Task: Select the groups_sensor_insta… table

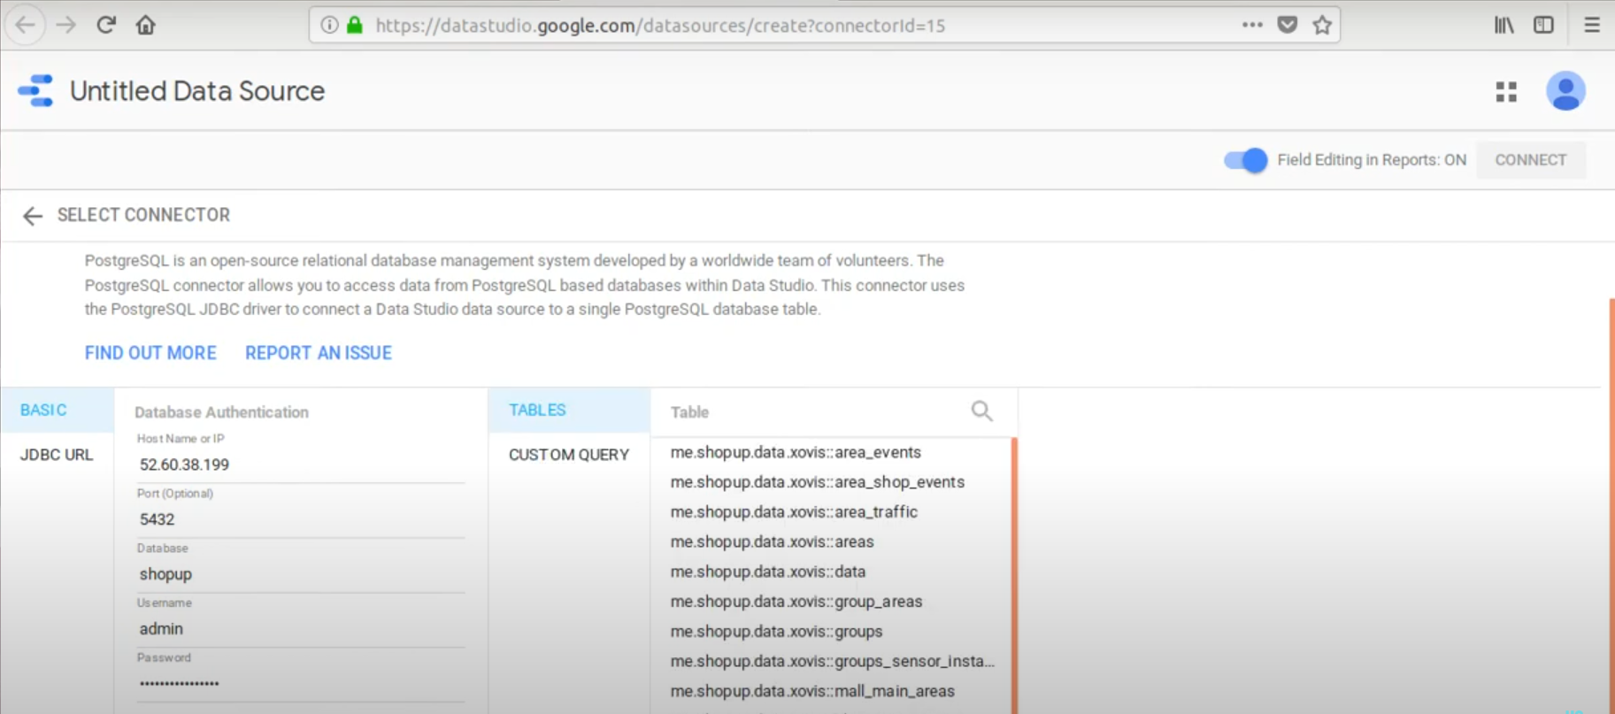Action: (832, 661)
